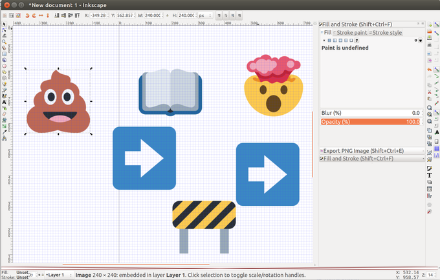
Task: Raise selection to top
Action: point(78,15)
